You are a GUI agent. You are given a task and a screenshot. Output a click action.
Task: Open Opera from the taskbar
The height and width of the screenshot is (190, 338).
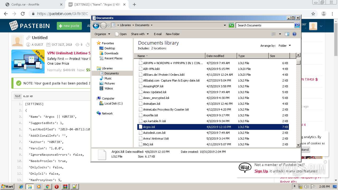point(57,187)
